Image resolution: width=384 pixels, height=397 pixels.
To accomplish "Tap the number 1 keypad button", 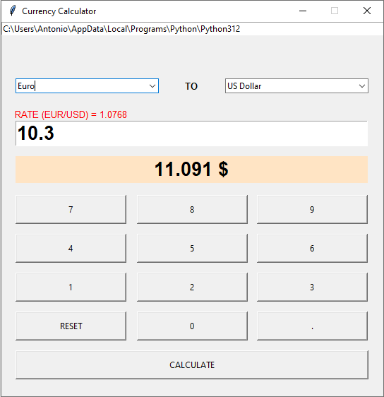I will 71,287.
